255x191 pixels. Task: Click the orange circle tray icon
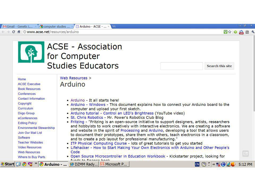(x=233, y=164)
